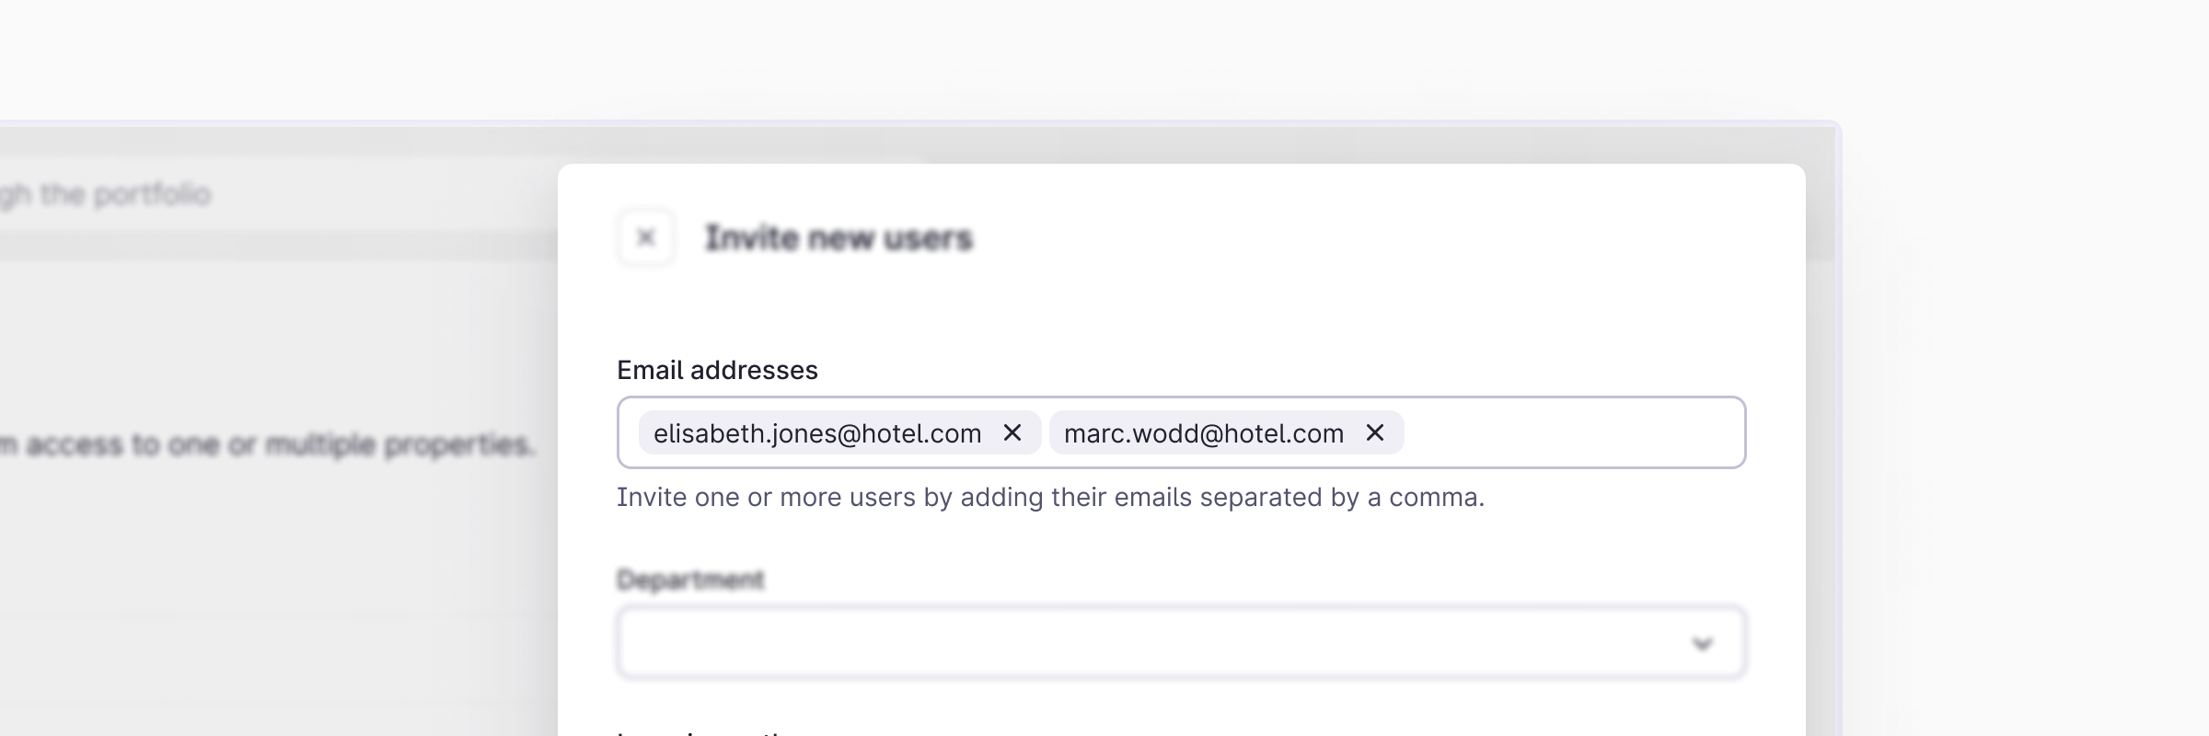Click background text "access to one or multiple properties"
This screenshot has width=2209, height=736.
[x=276, y=445]
